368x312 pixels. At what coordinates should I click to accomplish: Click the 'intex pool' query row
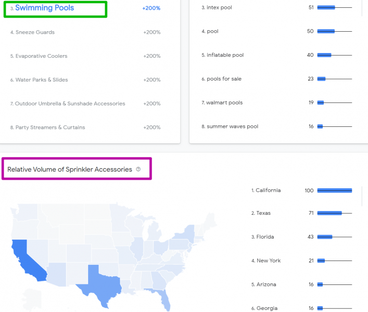tap(276, 7)
